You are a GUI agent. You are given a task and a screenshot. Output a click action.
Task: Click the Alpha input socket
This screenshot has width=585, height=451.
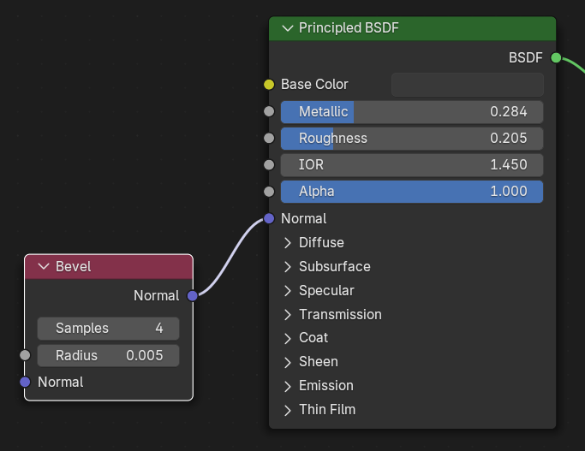269,192
